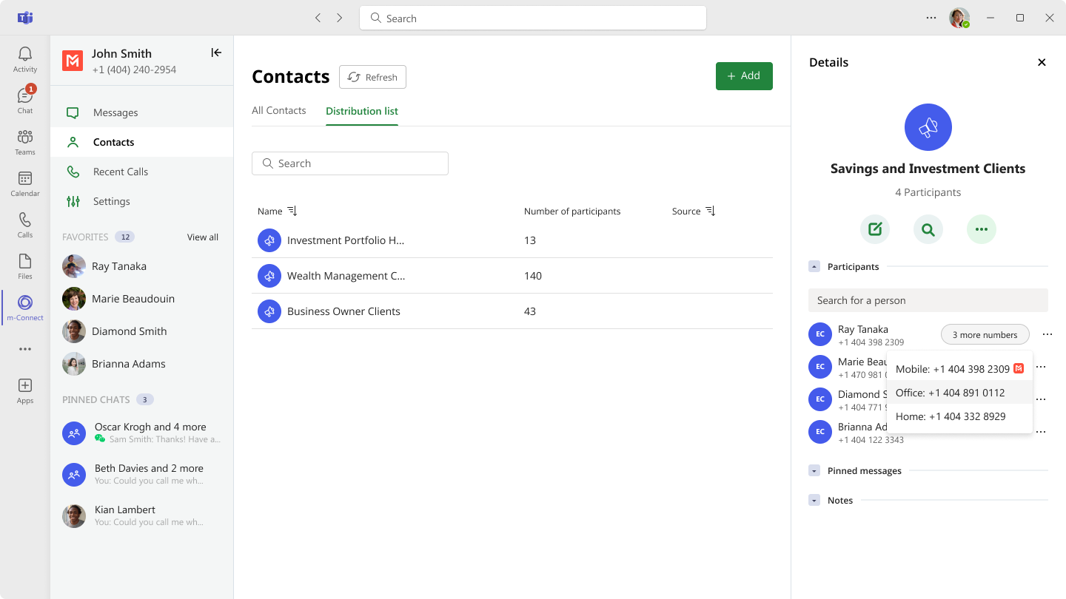Open search in the Details panel

[928, 229]
